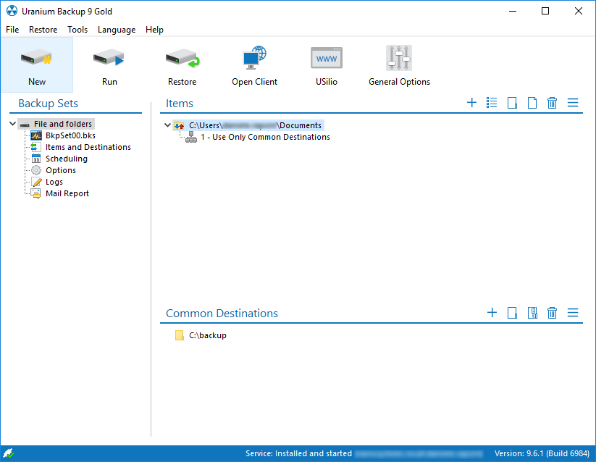
Task: Open the hamburger menu in Common Destinations
Action: tap(573, 313)
